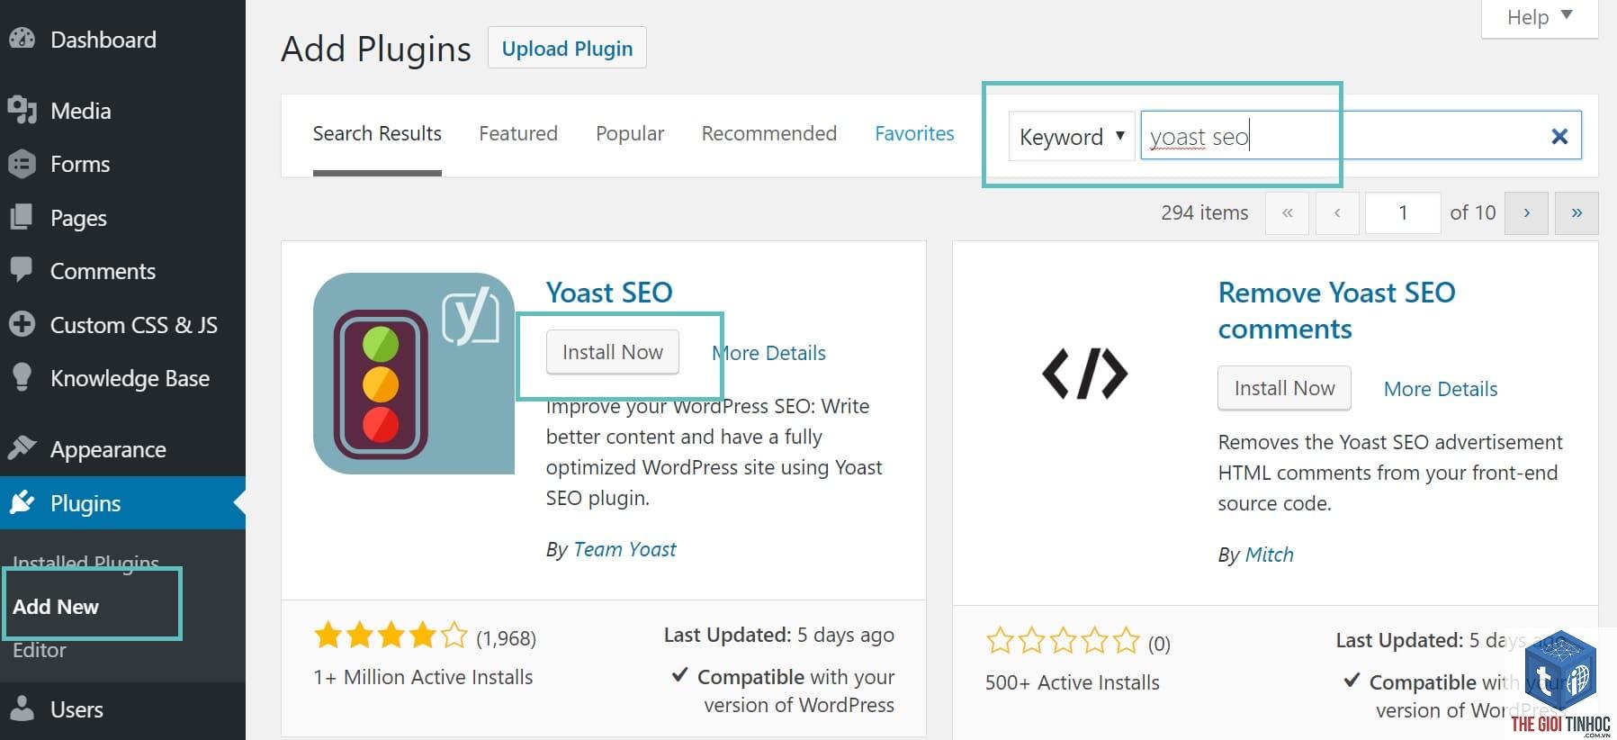This screenshot has height=740, width=1617.
Task: Open the Pages menu item
Action: [x=122, y=218]
